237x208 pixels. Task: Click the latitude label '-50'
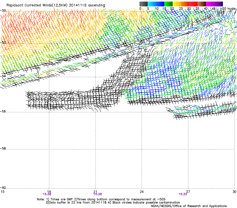(3, 10)
